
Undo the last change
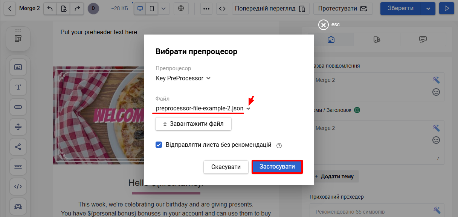[50, 8]
